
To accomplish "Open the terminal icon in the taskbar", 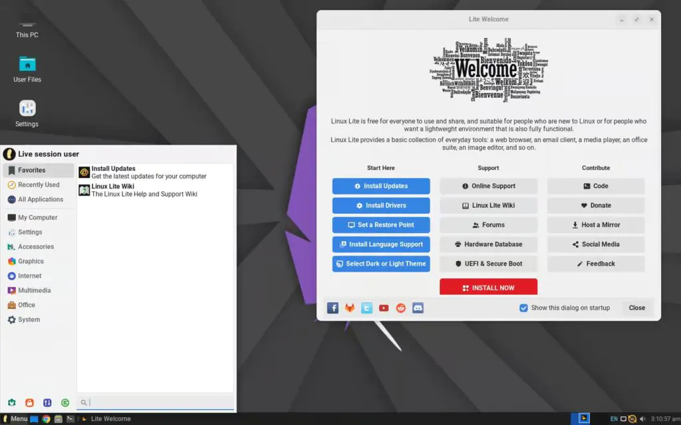I will (x=70, y=419).
